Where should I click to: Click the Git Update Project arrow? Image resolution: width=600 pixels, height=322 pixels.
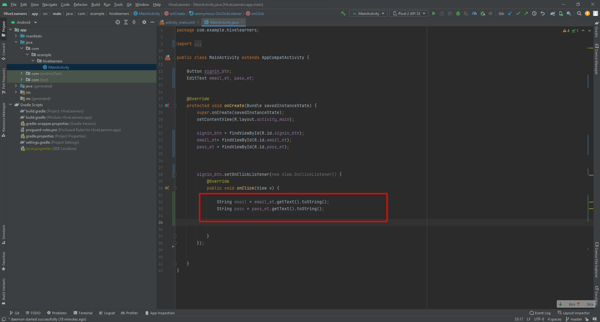[510, 14]
